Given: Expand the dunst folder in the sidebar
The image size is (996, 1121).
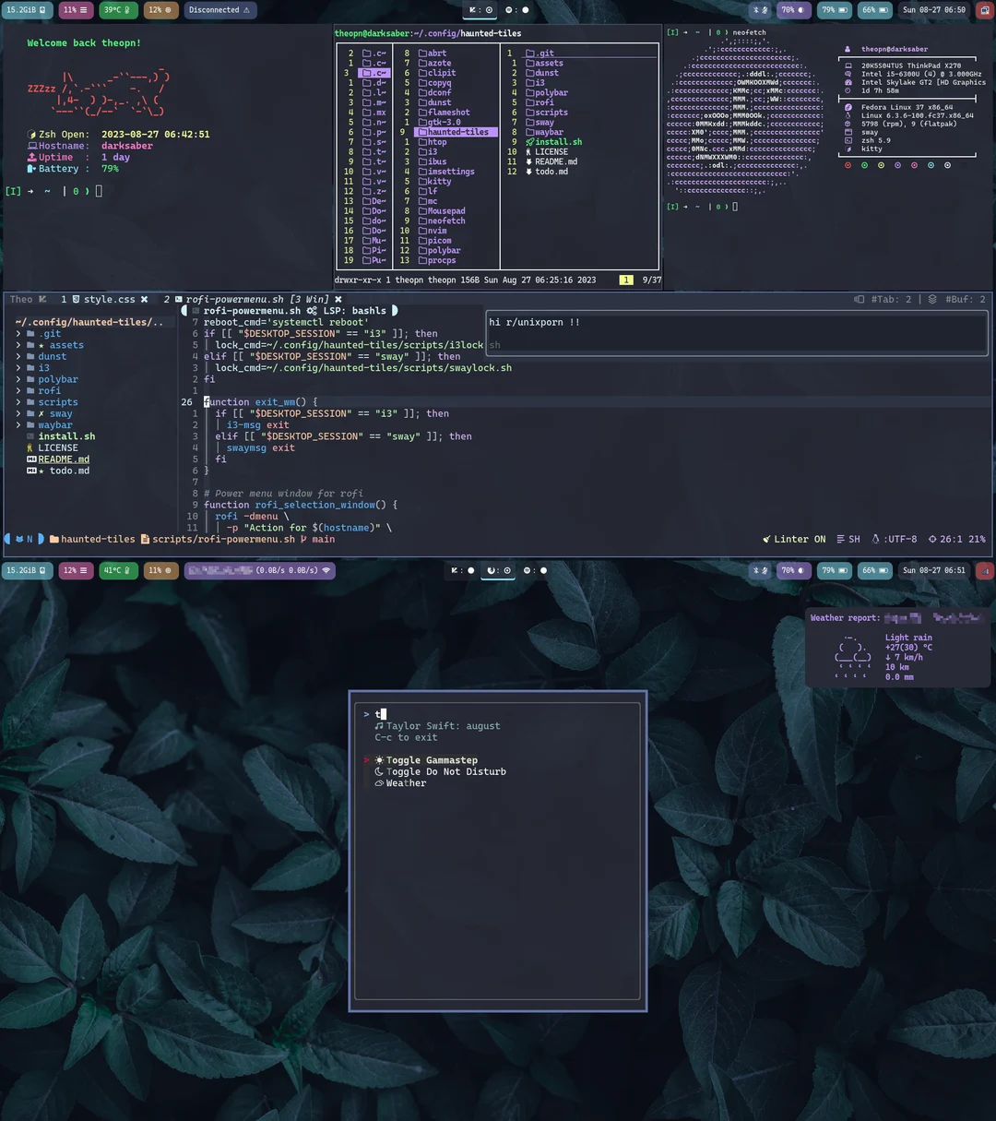Looking at the screenshot, I should point(52,355).
